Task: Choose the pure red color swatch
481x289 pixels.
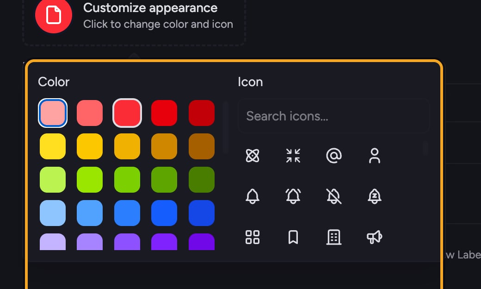Action: pos(164,113)
